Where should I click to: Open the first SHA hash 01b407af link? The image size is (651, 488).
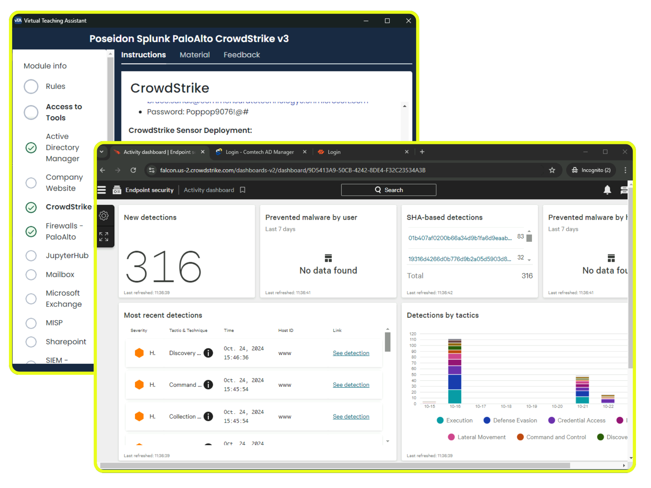click(x=460, y=238)
